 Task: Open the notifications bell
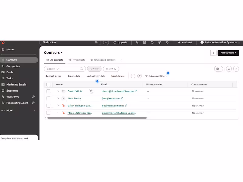(167, 42)
